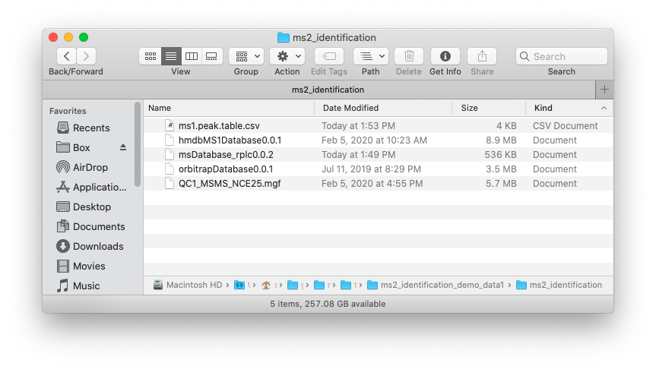This screenshot has width=656, height=369.
Task: Switch to icon view
Action: tap(151, 56)
